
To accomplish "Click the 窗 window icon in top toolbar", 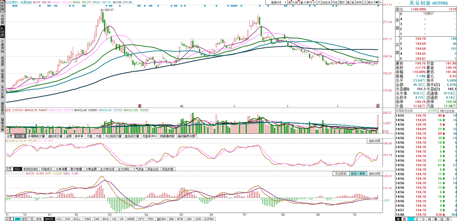I will [x=352, y=3].
